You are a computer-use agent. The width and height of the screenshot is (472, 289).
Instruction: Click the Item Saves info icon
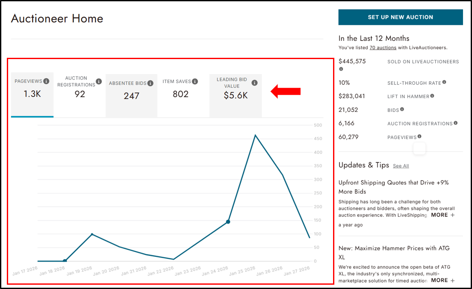click(x=195, y=81)
